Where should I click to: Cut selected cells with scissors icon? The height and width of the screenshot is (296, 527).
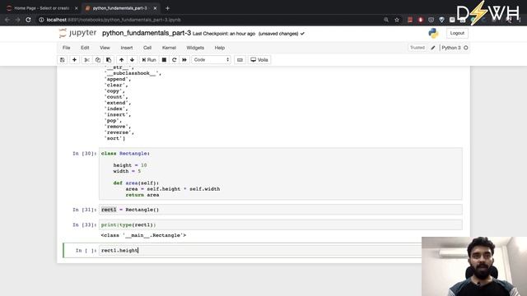pyautogui.click(x=86, y=60)
